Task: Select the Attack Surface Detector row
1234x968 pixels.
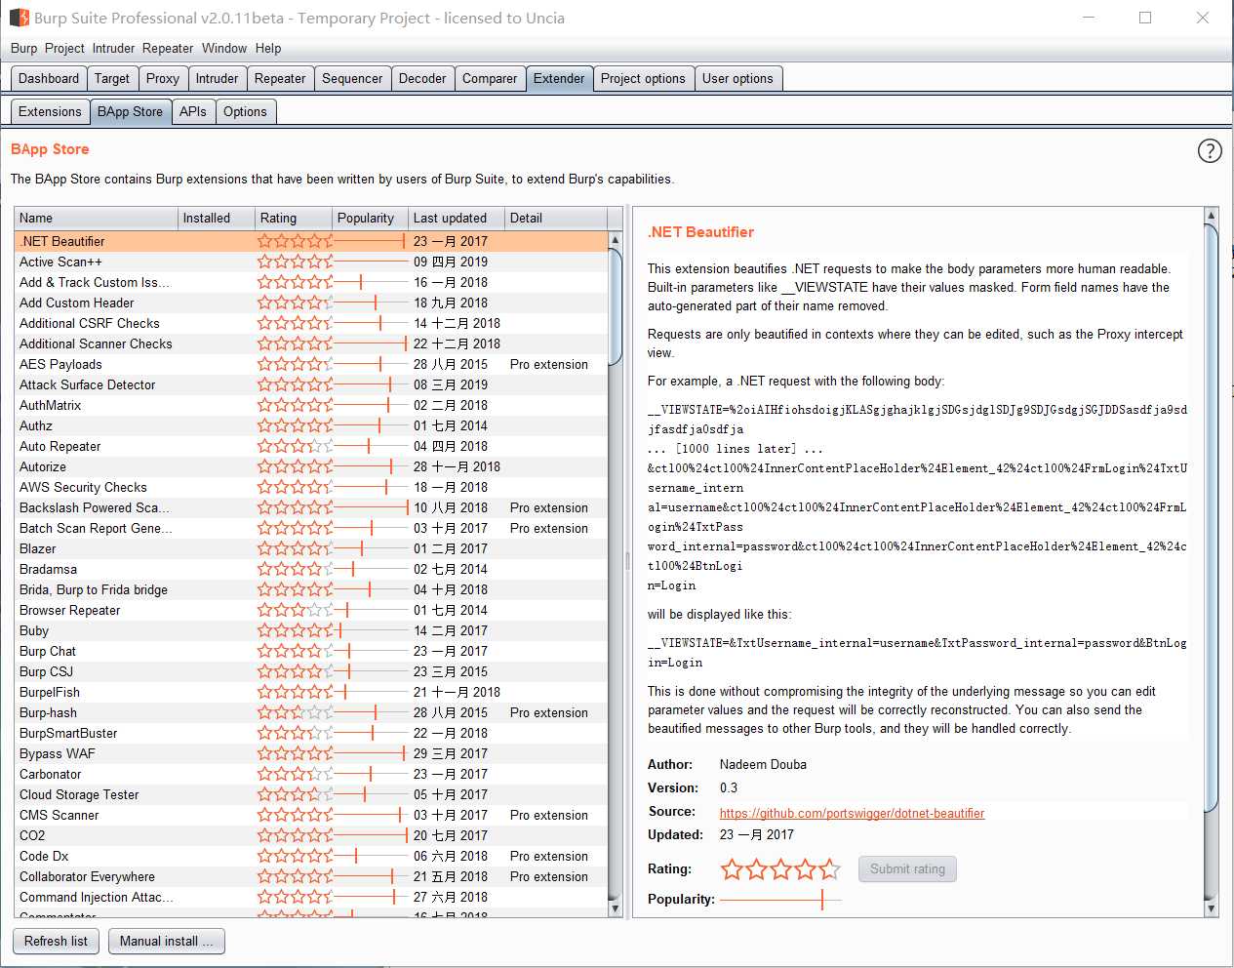Action: (x=311, y=384)
